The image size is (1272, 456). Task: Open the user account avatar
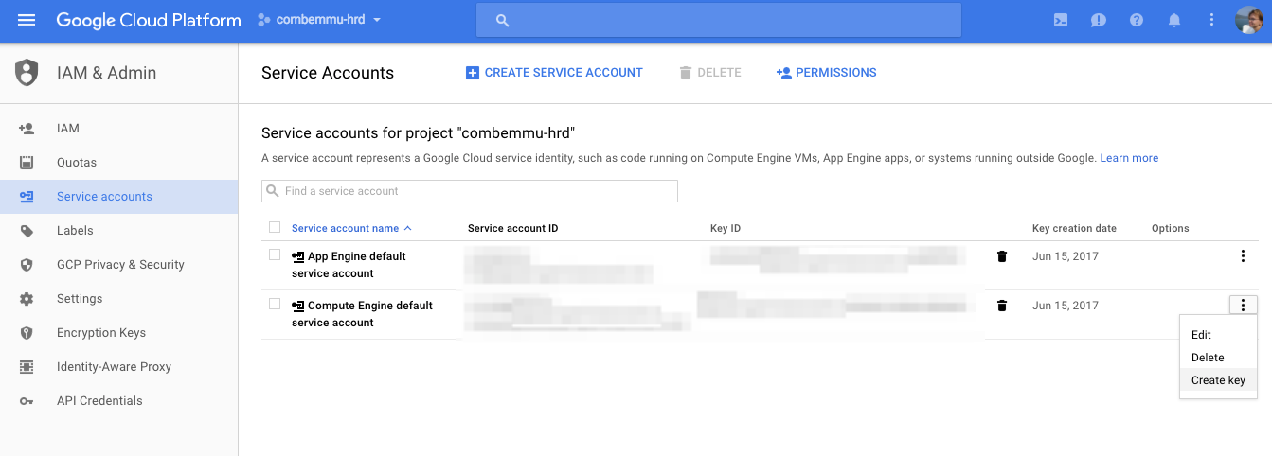click(x=1249, y=20)
